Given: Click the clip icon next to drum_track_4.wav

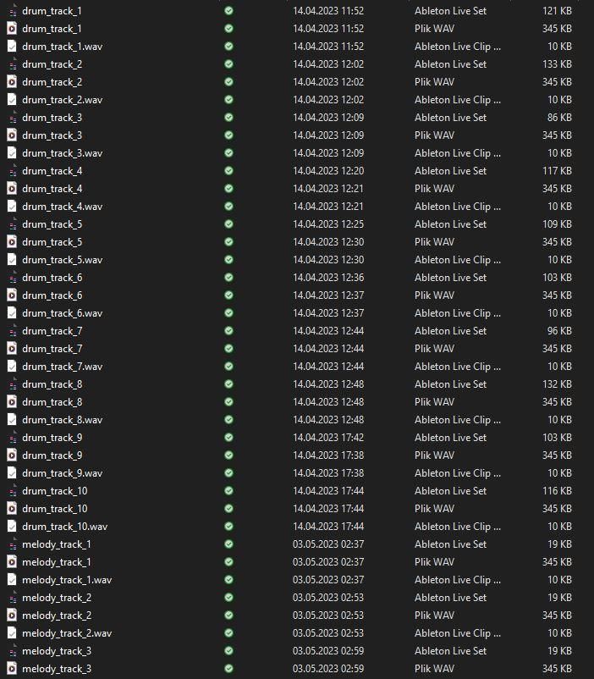Looking at the screenshot, I should (12, 206).
